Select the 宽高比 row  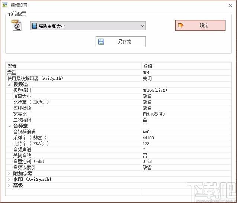[x=119, y=114]
